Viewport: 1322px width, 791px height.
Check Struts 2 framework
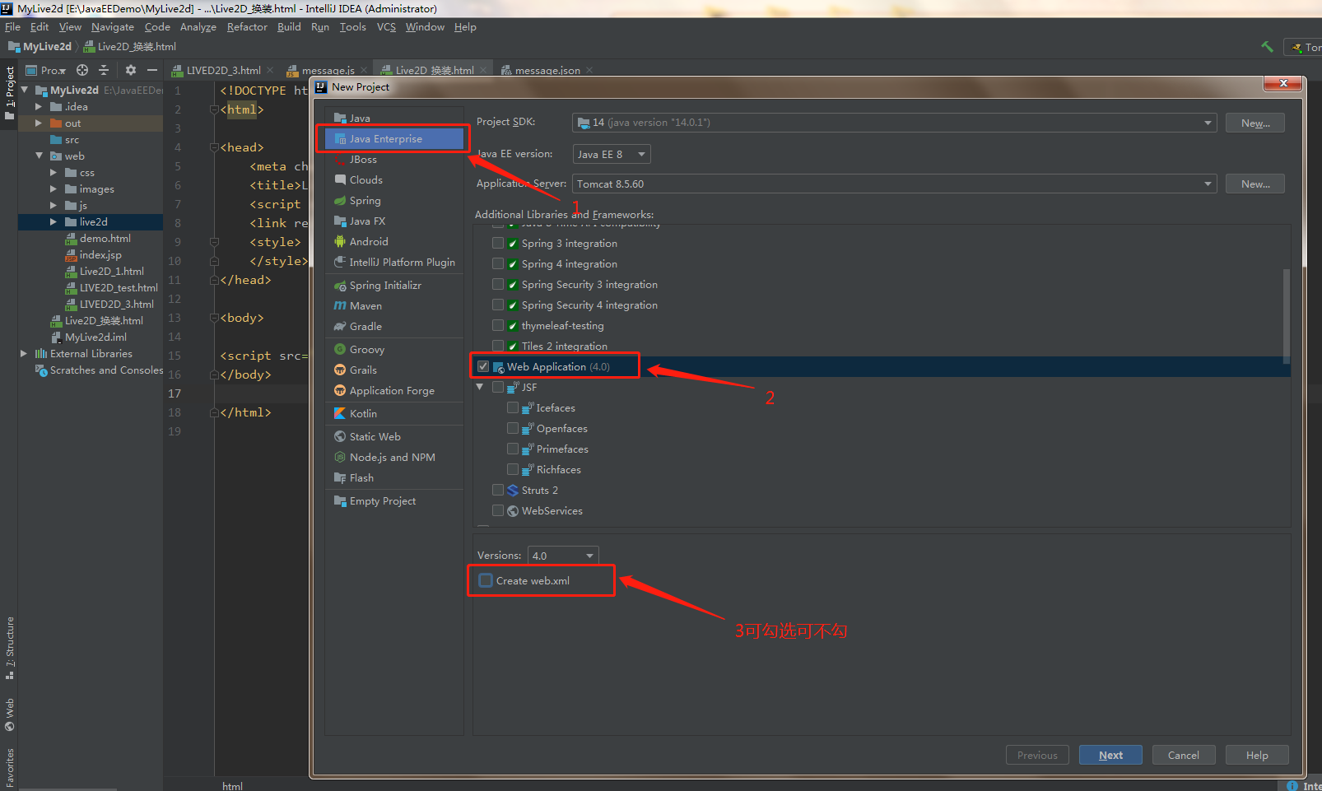pos(498,491)
